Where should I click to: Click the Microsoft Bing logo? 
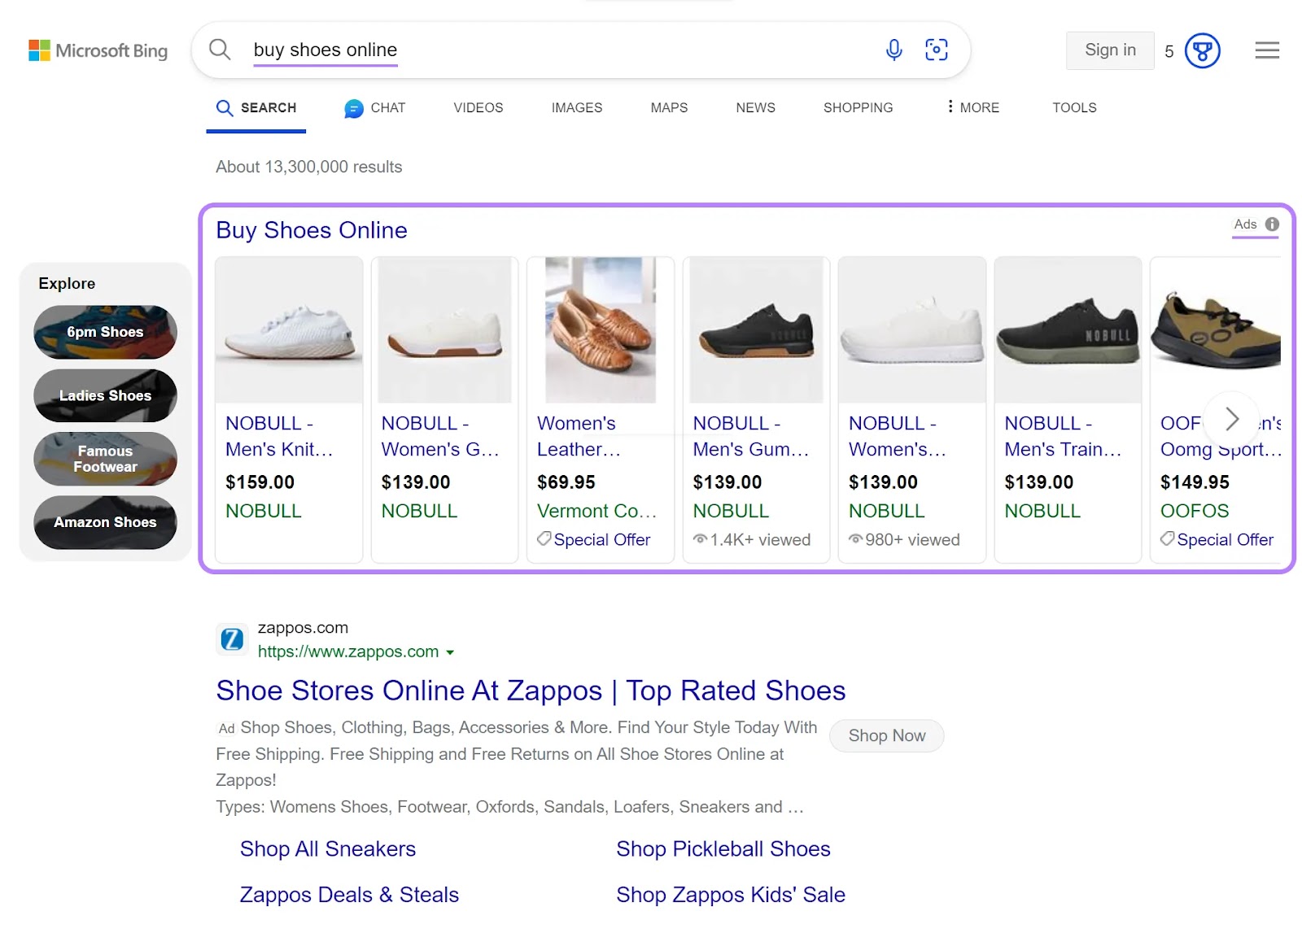point(98,50)
